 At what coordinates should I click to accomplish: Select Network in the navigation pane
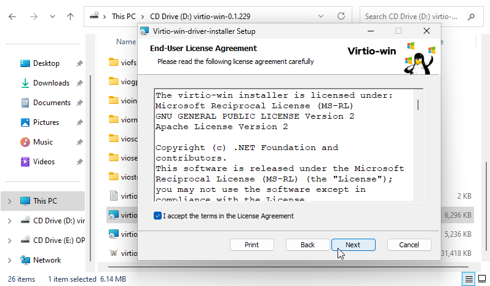(x=47, y=260)
